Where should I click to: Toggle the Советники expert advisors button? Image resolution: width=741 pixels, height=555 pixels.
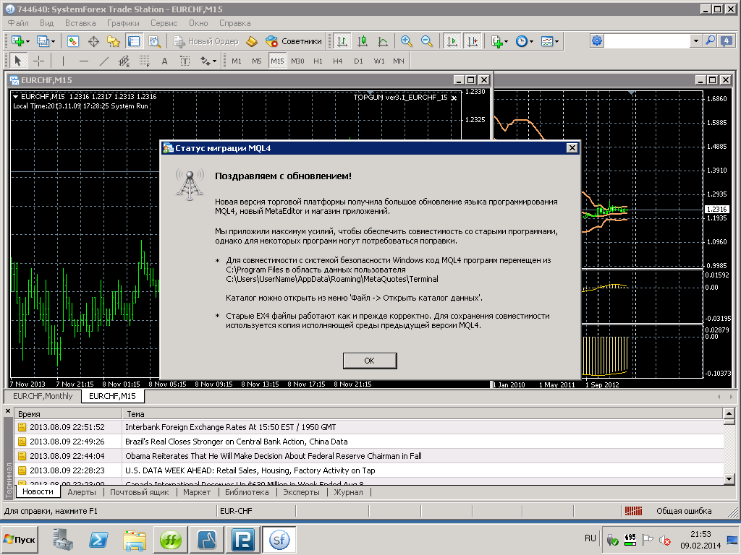coord(294,41)
